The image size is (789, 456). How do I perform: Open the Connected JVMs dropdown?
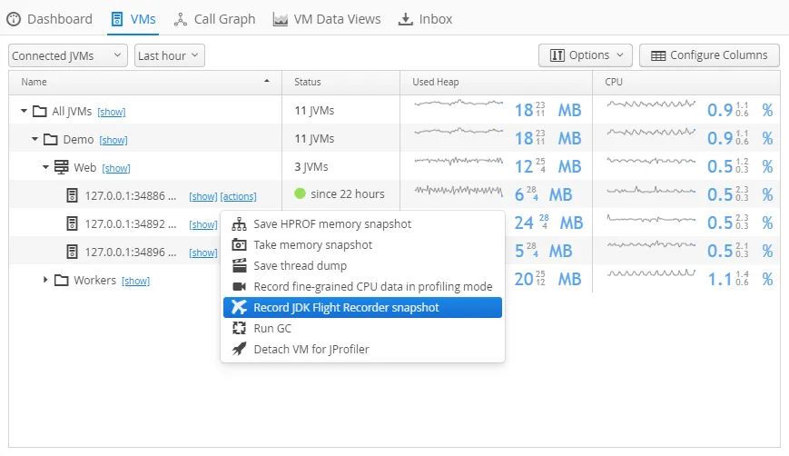pos(66,55)
